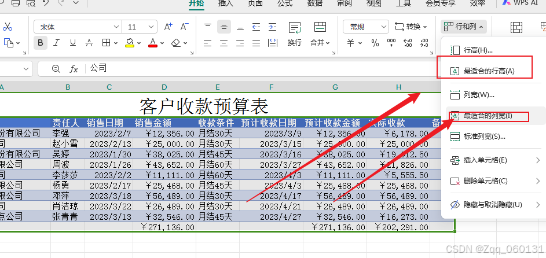Increase decimal places
The height and width of the screenshot is (258, 546).
408,43
